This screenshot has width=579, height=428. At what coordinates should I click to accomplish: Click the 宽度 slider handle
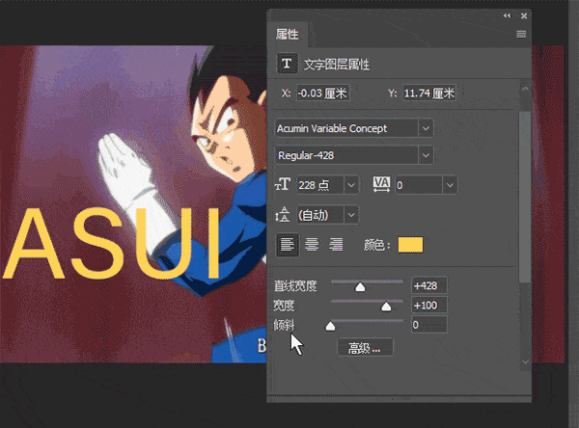click(x=386, y=307)
